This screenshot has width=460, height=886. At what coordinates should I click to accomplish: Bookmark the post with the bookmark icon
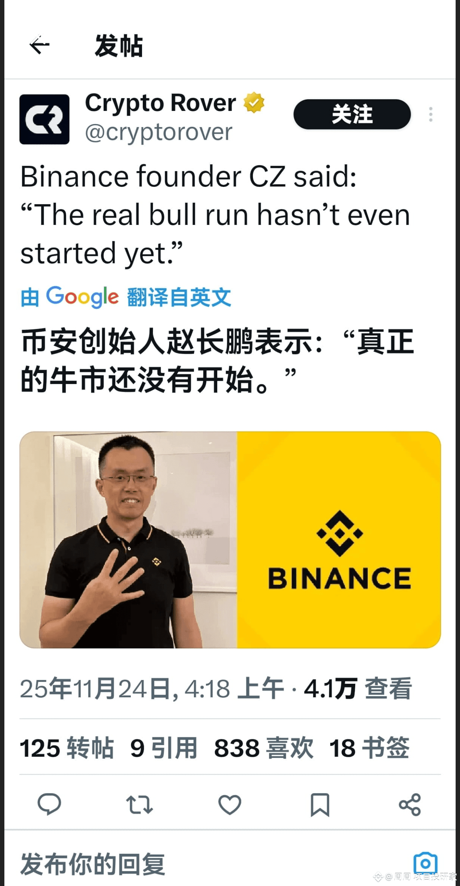coord(320,805)
